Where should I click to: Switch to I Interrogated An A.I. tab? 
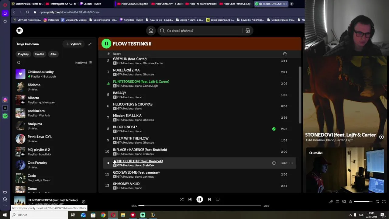tap(61, 4)
